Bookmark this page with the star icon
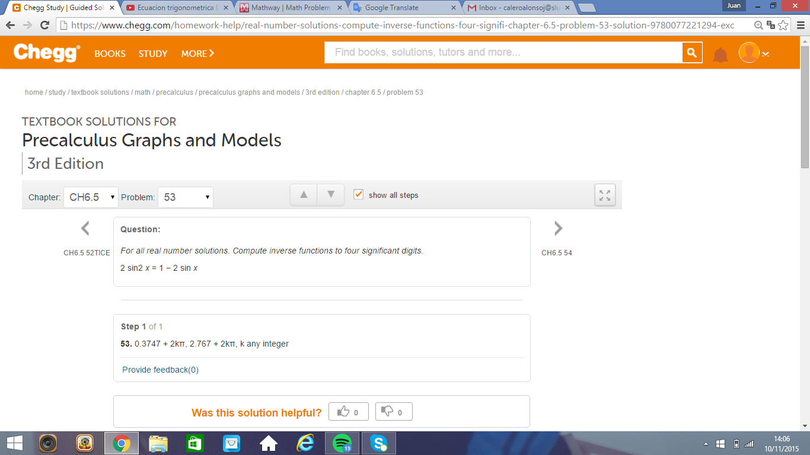This screenshot has width=810, height=455. pos(784,25)
